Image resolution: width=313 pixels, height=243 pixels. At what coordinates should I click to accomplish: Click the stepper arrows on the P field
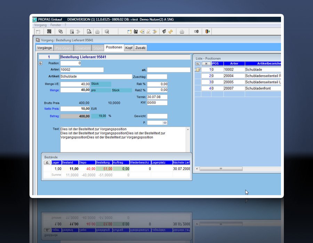tap(165, 123)
